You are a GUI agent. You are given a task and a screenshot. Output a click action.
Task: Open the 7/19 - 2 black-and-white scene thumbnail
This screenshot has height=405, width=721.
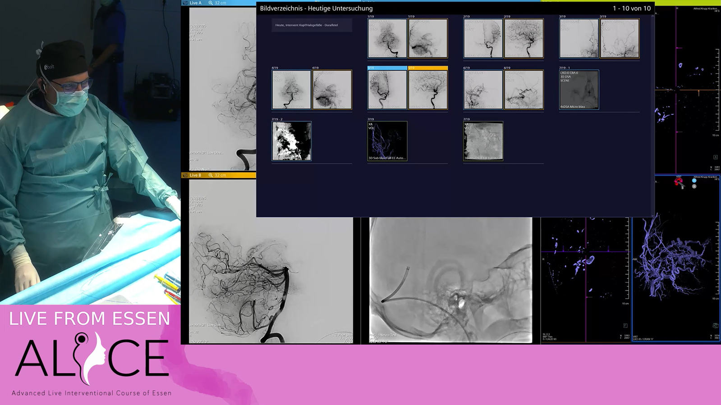click(x=291, y=141)
